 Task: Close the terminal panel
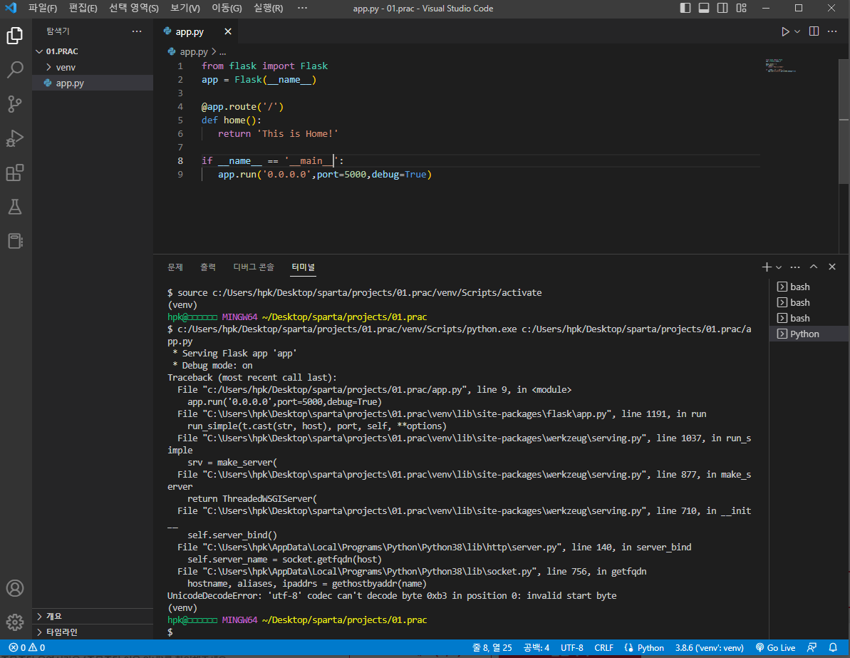832,267
